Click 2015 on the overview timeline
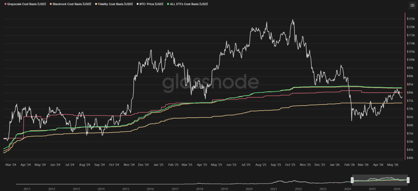This screenshot has height=191, width=418. (x=125, y=189)
